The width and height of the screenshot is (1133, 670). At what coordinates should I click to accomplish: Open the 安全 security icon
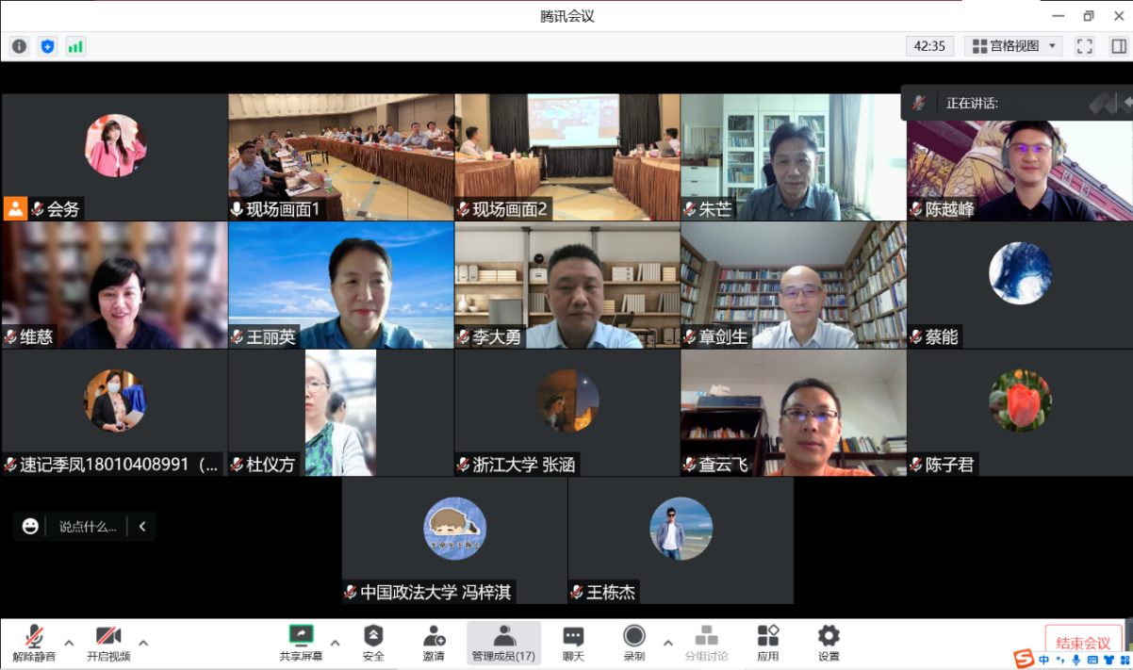(373, 643)
